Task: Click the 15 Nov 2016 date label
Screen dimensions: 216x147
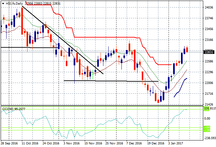Action: pos(93,143)
